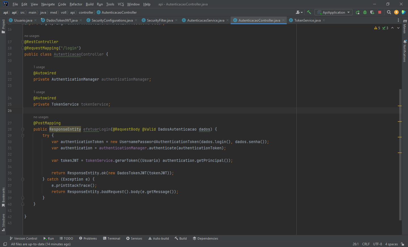Click the editor vertical scrollbar thumb

click(x=400, y=155)
